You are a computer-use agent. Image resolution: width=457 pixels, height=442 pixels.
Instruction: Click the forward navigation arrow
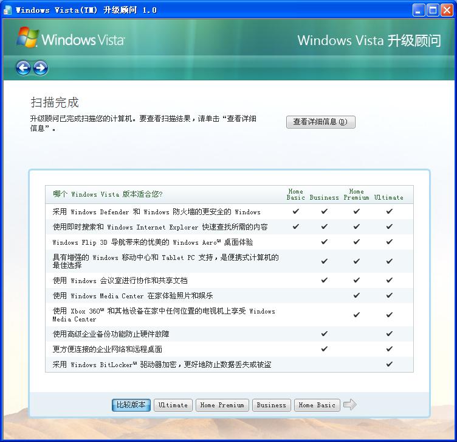click(41, 68)
